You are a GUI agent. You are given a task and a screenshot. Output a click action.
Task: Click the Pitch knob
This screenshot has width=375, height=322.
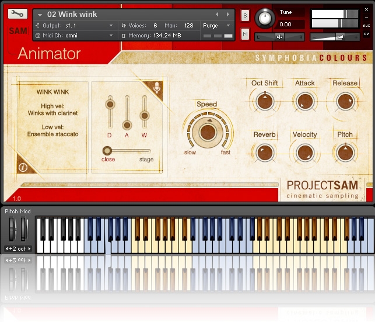[345, 153]
